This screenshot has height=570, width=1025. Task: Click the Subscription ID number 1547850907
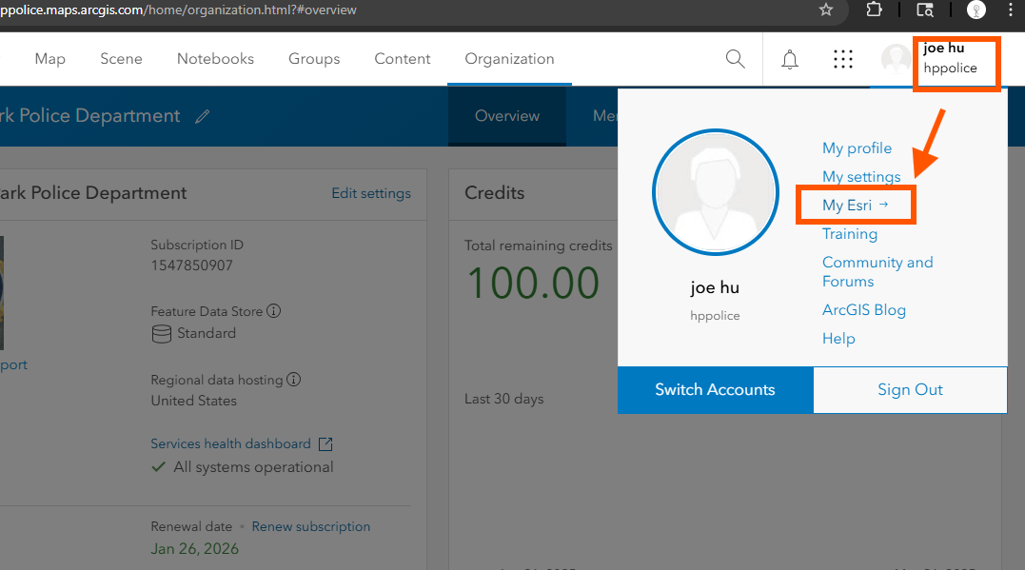pos(192,265)
